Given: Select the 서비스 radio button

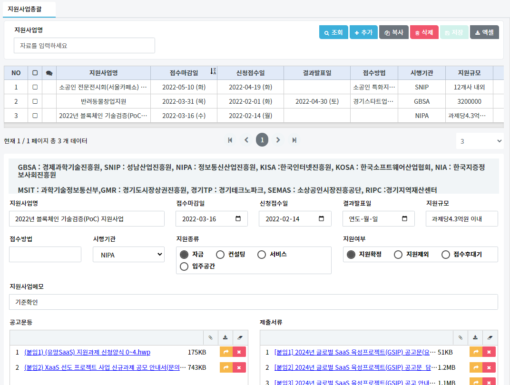Looking at the screenshot, I should click(x=262, y=255).
